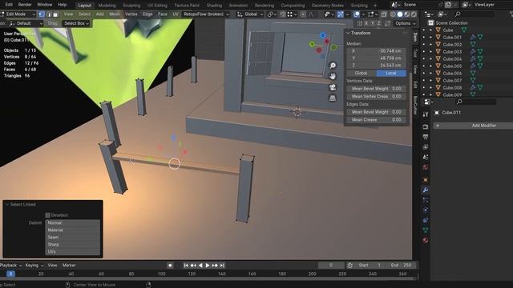Click the green Y axis gizmo ball

(x=312, y=44)
